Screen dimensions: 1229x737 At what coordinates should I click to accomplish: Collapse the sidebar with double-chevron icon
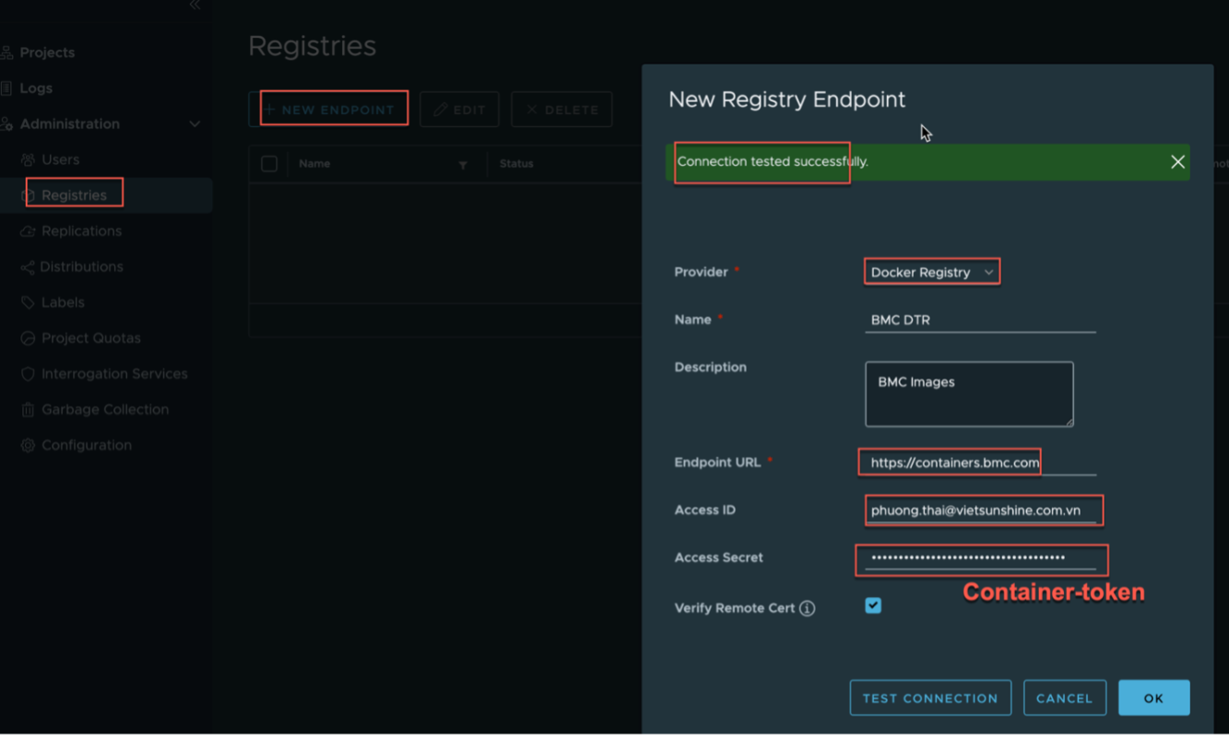(x=195, y=6)
